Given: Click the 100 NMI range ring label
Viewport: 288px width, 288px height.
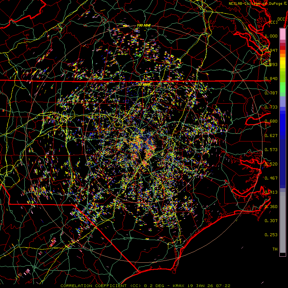Looking at the screenshot, I should pyautogui.click(x=144, y=25).
